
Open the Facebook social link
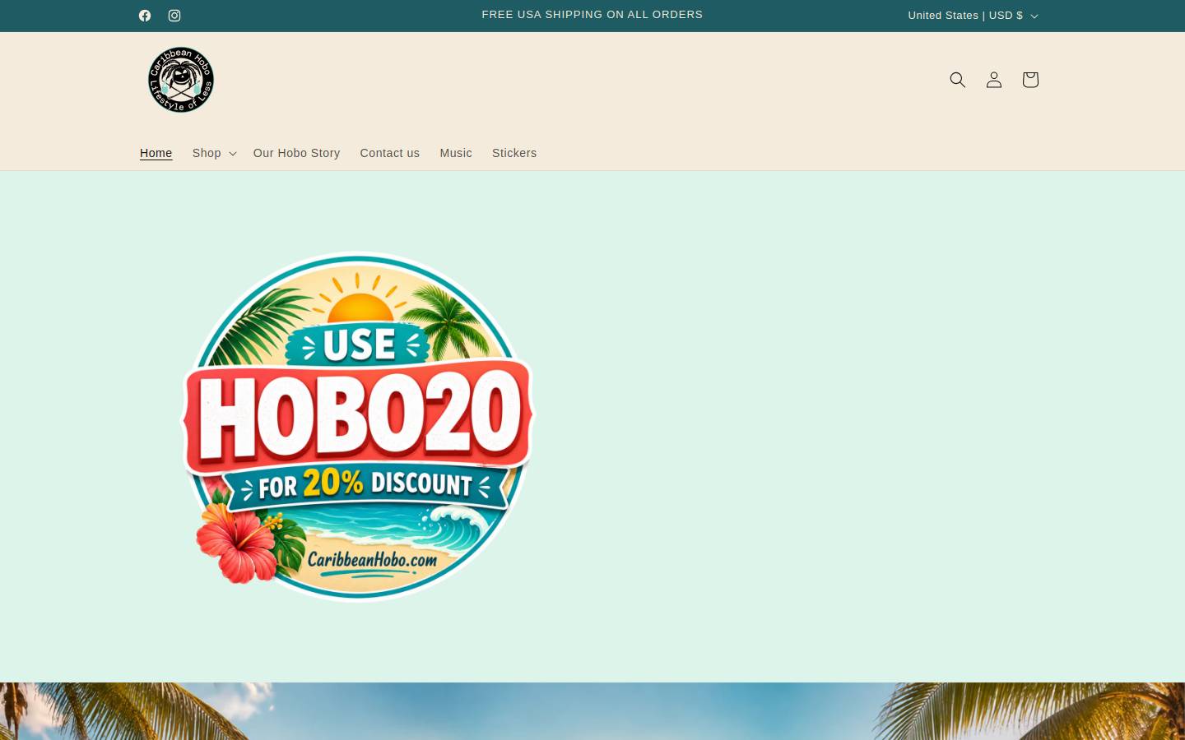tap(145, 16)
